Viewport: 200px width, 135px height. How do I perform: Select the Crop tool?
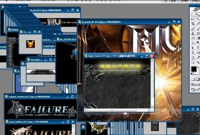(193, 24)
